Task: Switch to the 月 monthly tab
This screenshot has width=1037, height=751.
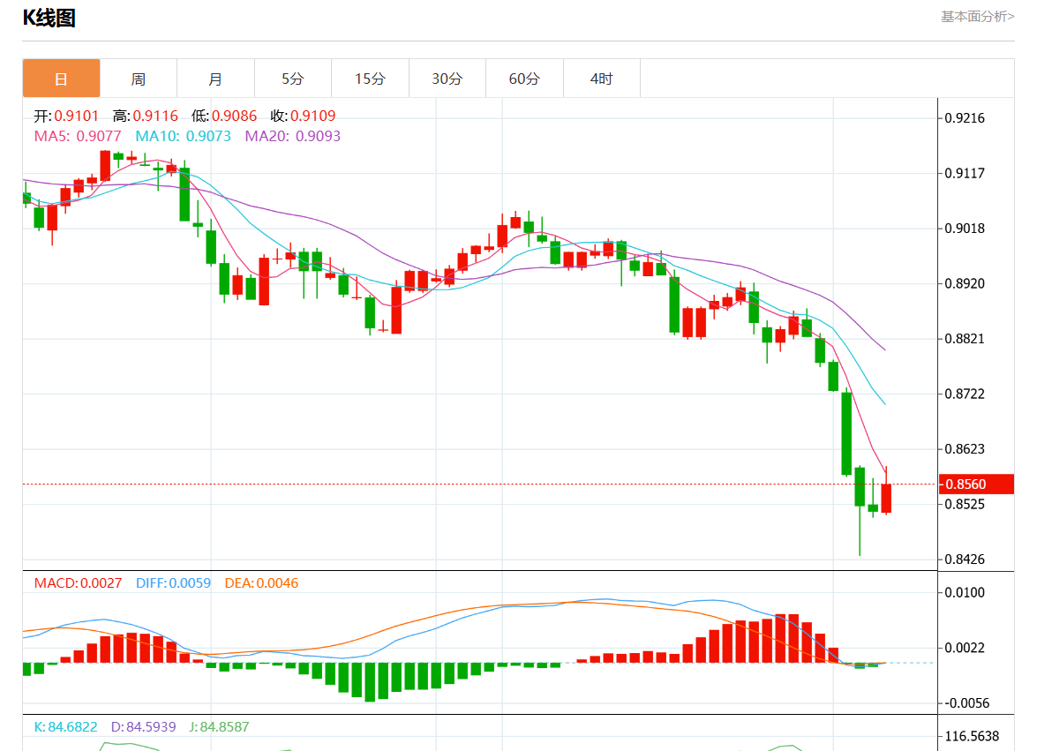Action: [x=215, y=79]
